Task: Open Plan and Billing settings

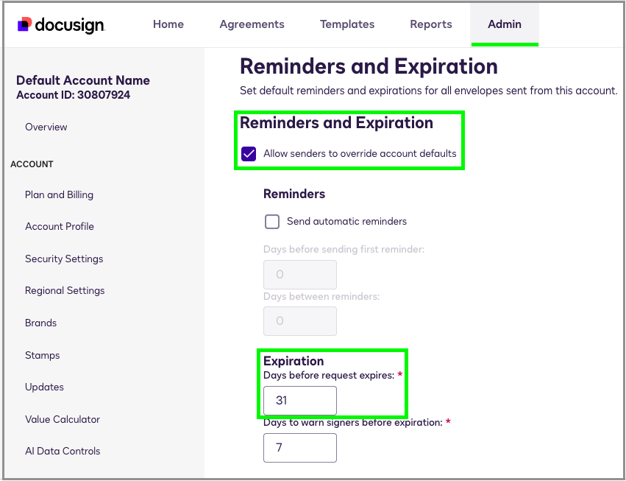Action: click(x=59, y=194)
